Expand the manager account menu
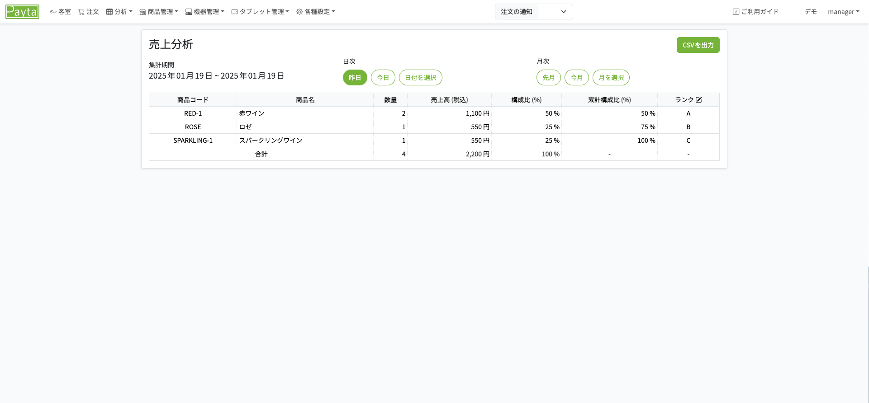869x403 pixels. coord(843,12)
